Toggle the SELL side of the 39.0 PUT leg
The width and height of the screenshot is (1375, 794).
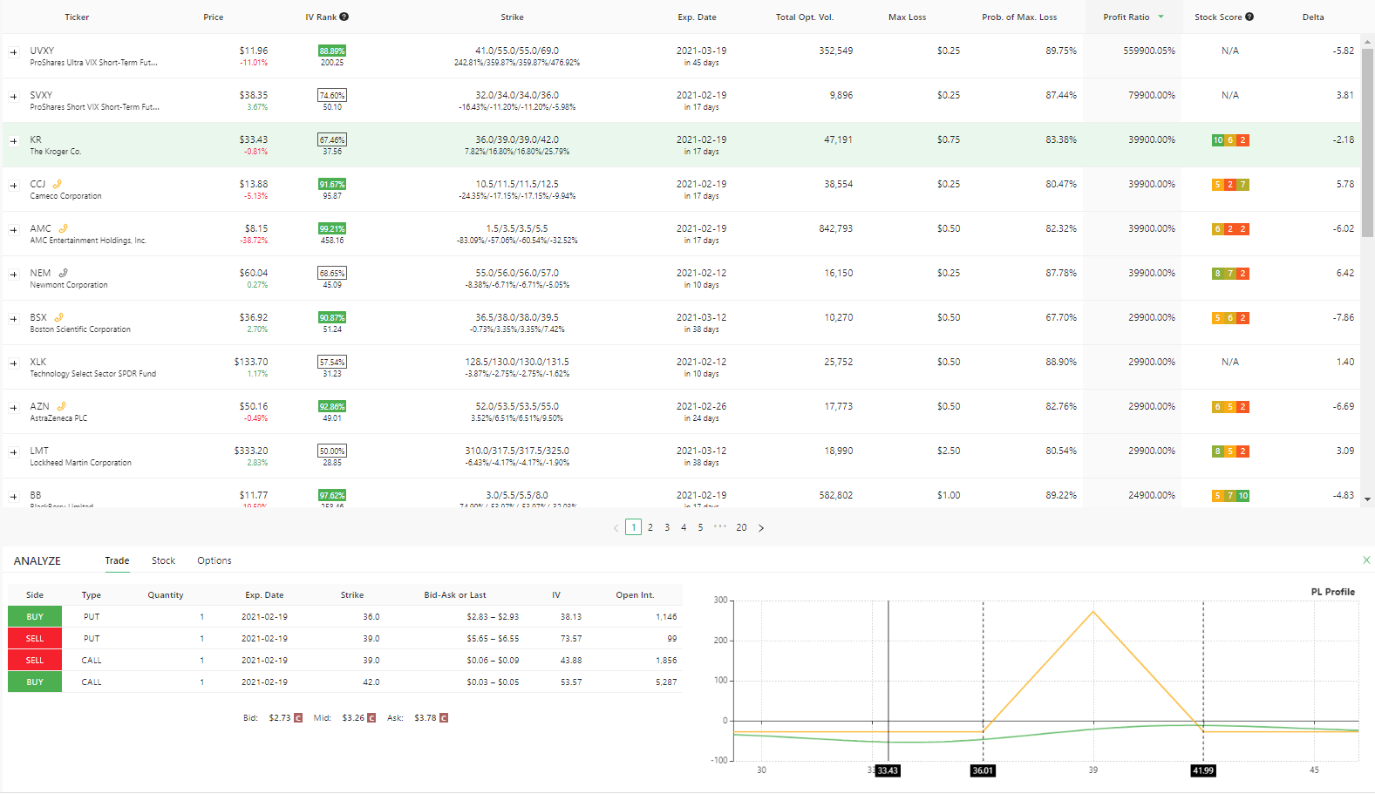[35, 638]
